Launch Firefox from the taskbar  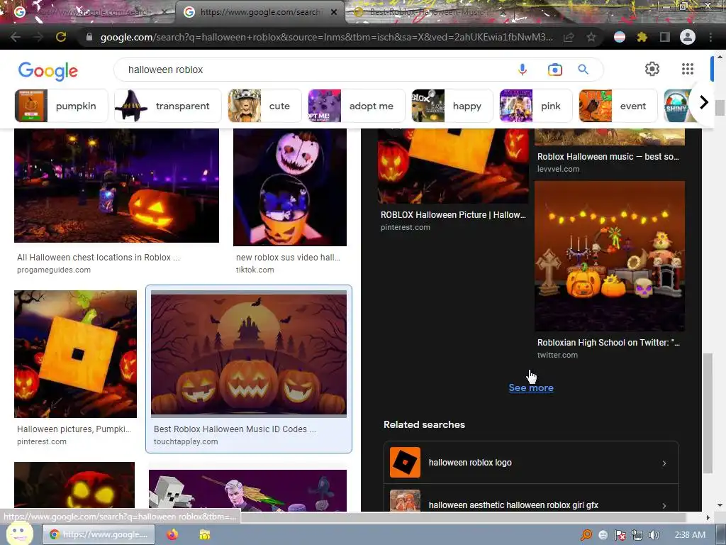pos(172,534)
